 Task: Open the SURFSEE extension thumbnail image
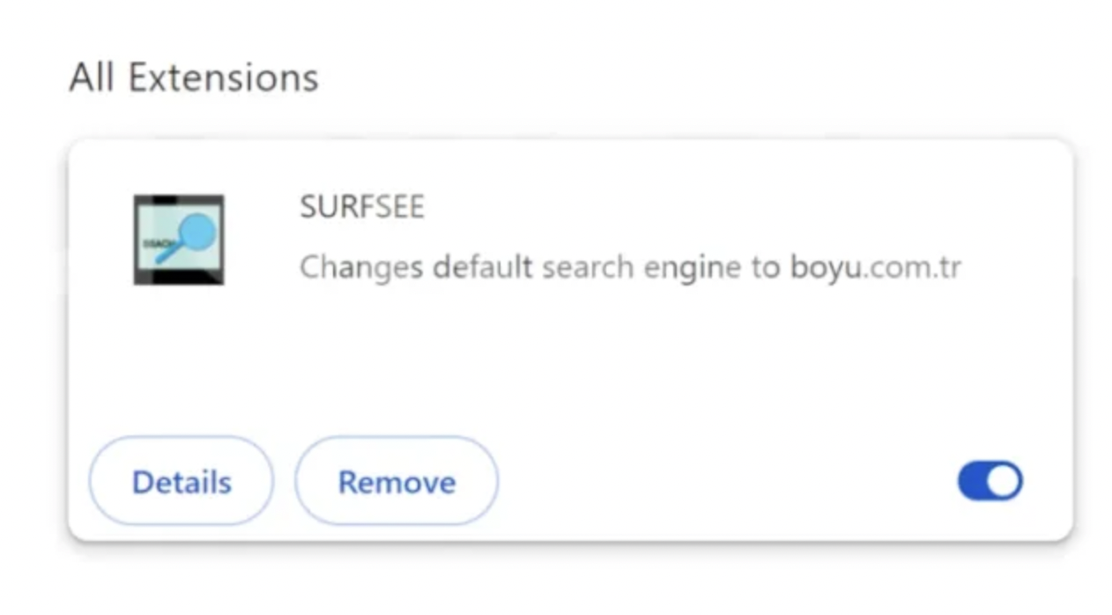point(179,239)
